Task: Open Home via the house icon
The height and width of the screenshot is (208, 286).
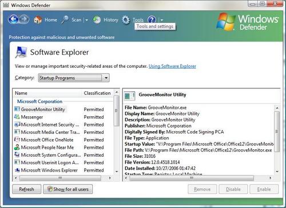Action: [x=38, y=20]
